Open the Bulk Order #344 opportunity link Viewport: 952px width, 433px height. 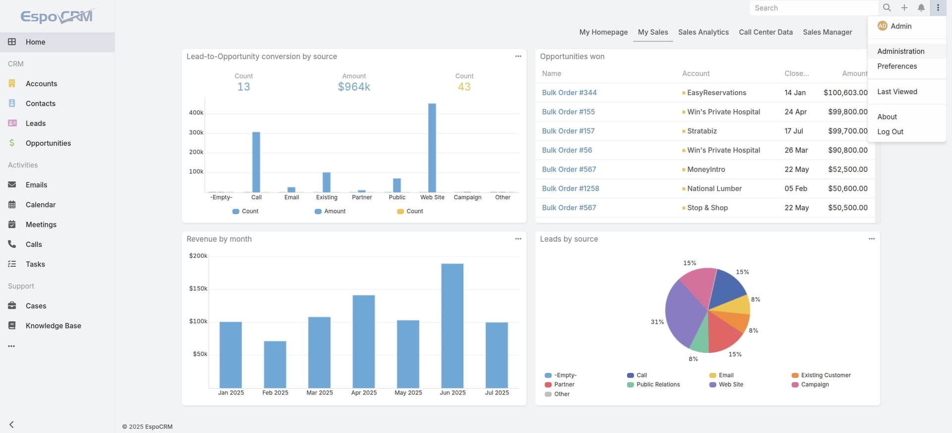569,93
